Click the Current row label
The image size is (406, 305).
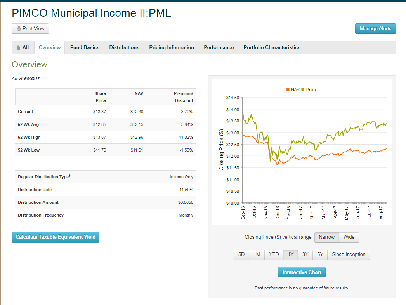tap(25, 112)
